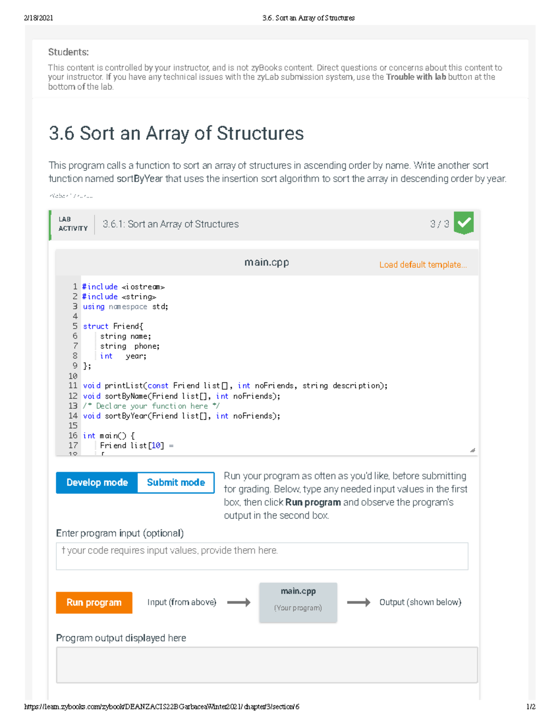This screenshot has width=560, height=725.
Task: Click the int main() line in editor
Action: (109, 436)
